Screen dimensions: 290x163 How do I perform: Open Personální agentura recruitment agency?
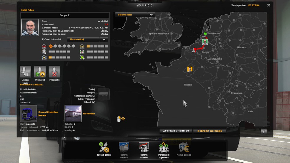(x=164, y=150)
